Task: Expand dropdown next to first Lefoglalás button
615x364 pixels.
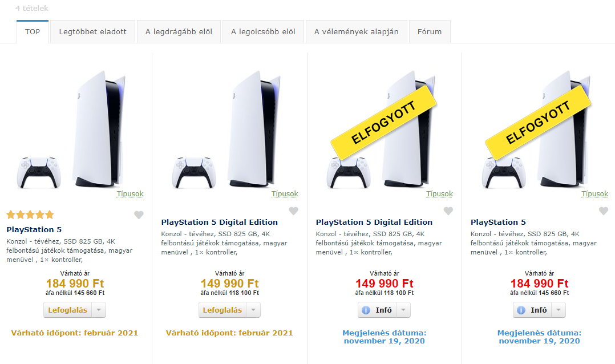Action: point(99,310)
